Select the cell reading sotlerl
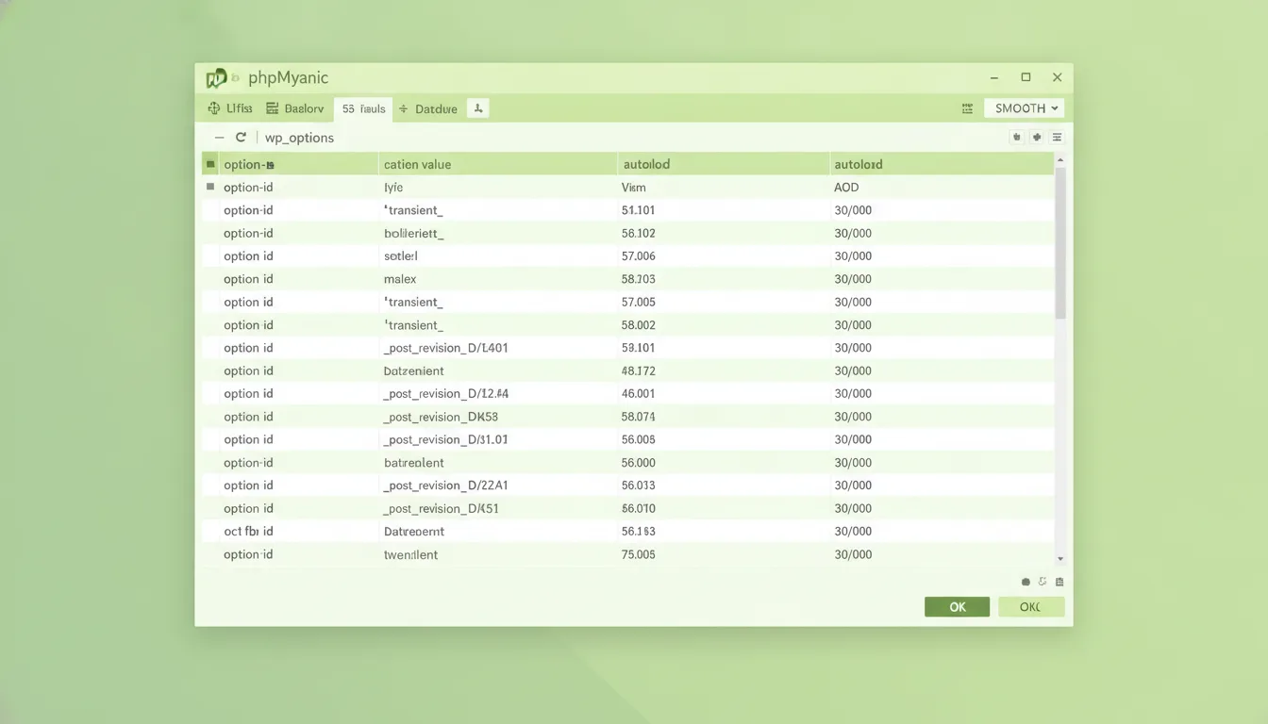Image resolution: width=1268 pixels, height=724 pixels. (400, 256)
